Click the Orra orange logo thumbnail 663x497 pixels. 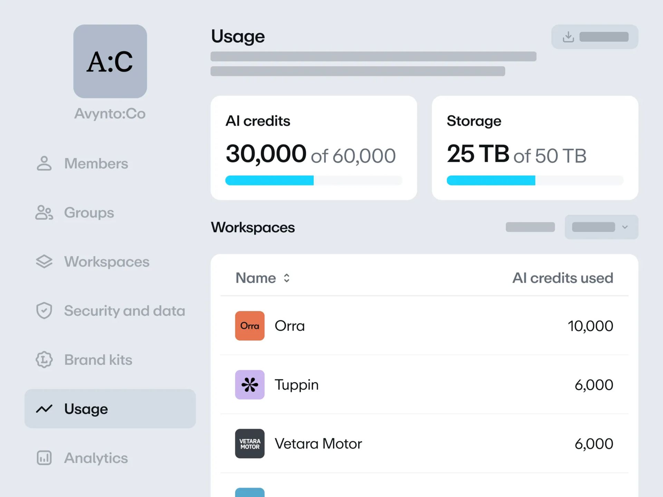point(250,326)
